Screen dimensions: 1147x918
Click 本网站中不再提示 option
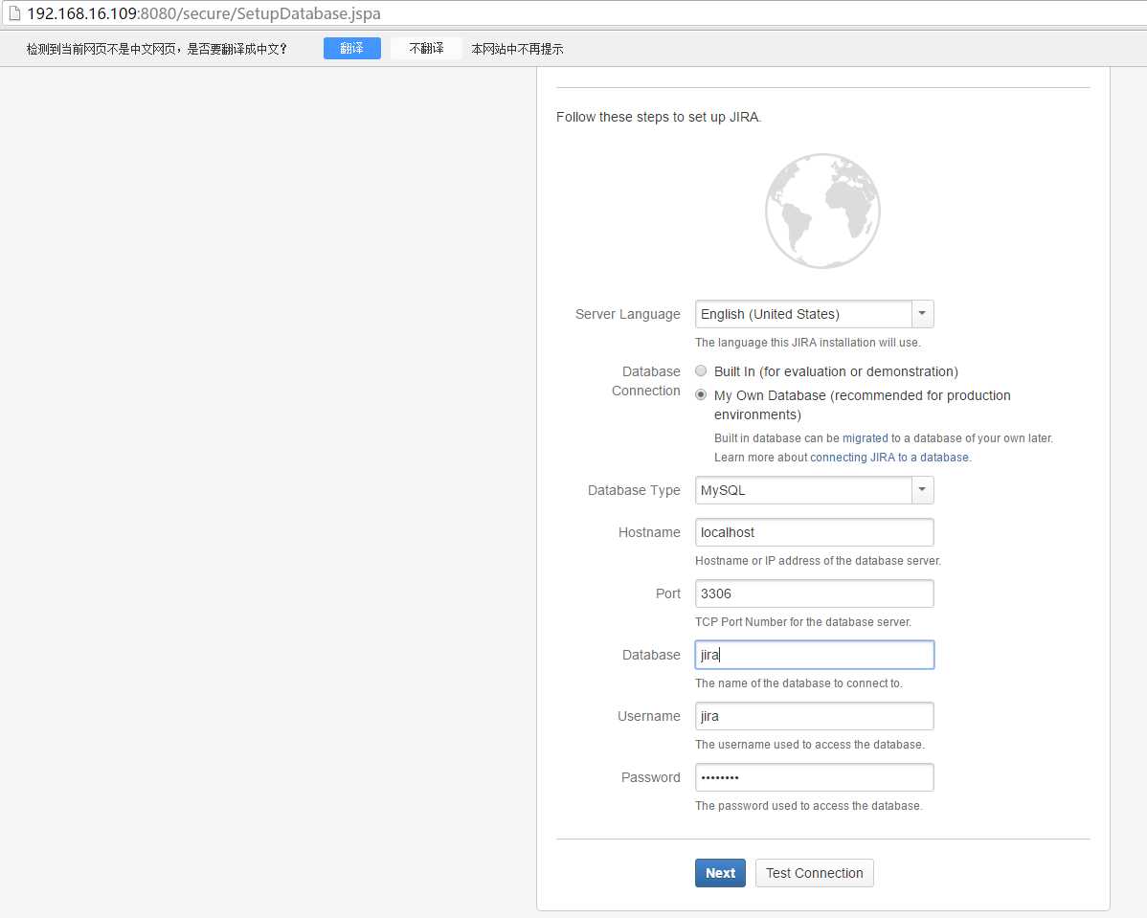click(517, 49)
